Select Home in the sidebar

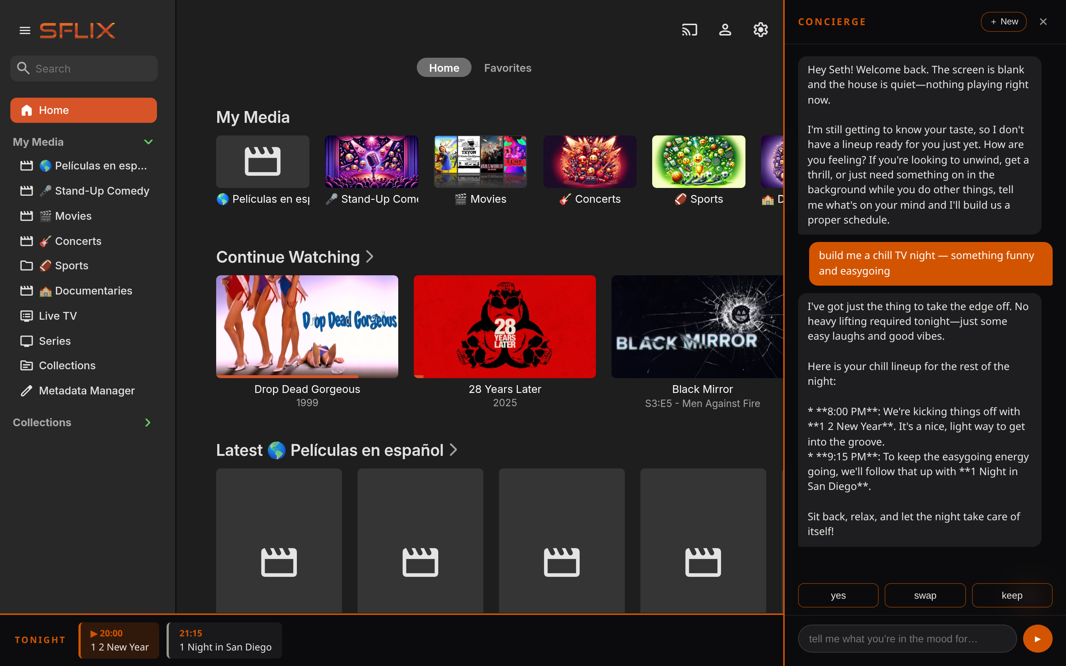coord(84,110)
